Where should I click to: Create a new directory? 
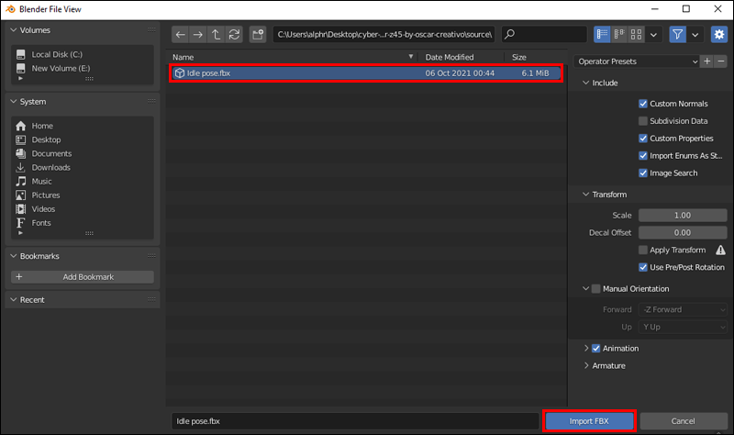point(258,34)
